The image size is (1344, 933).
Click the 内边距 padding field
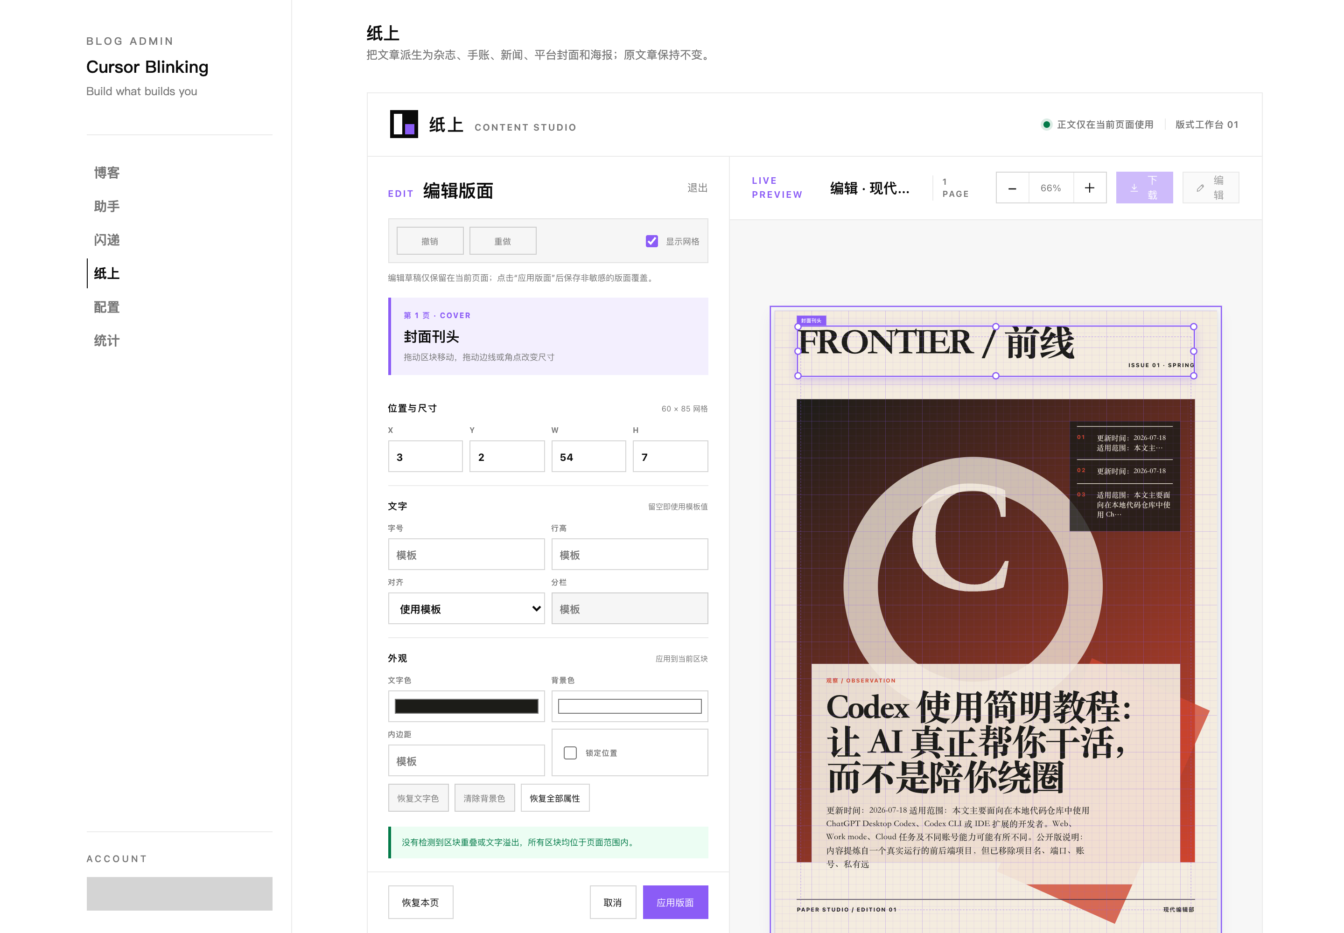click(466, 760)
